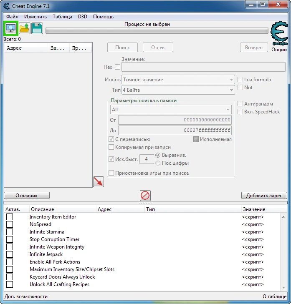The width and height of the screenshot is (291, 304).
Task: Click the До end address field
Action: pyautogui.click(x=175, y=130)
